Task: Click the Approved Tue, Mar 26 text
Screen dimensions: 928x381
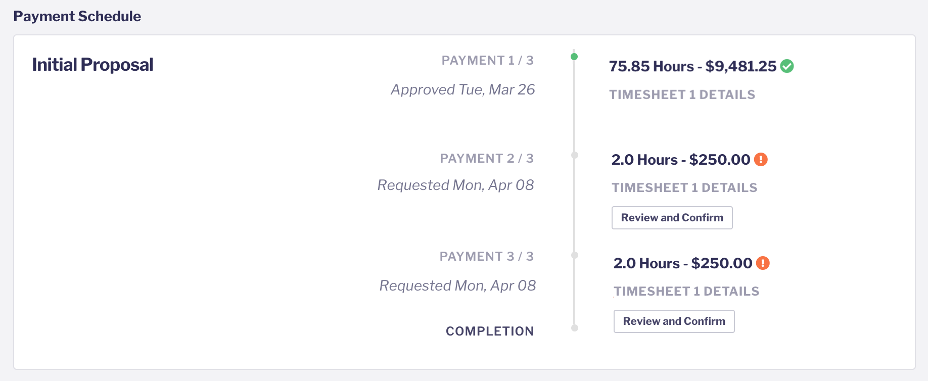Action: coord(463,89)
